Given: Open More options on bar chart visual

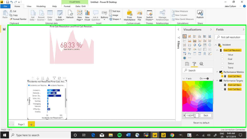Looking at the screenshot, I should 64,78.
